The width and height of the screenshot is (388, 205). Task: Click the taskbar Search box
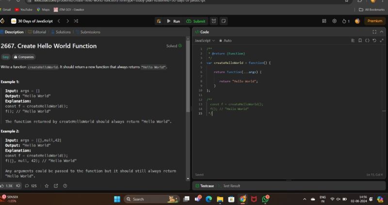click(151, 199)
